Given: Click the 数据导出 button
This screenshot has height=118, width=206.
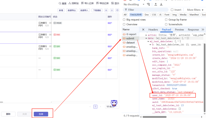Looking at the screenshot, I should click(x=72, y=10).
